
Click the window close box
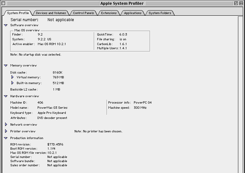[x=4, y=3]
